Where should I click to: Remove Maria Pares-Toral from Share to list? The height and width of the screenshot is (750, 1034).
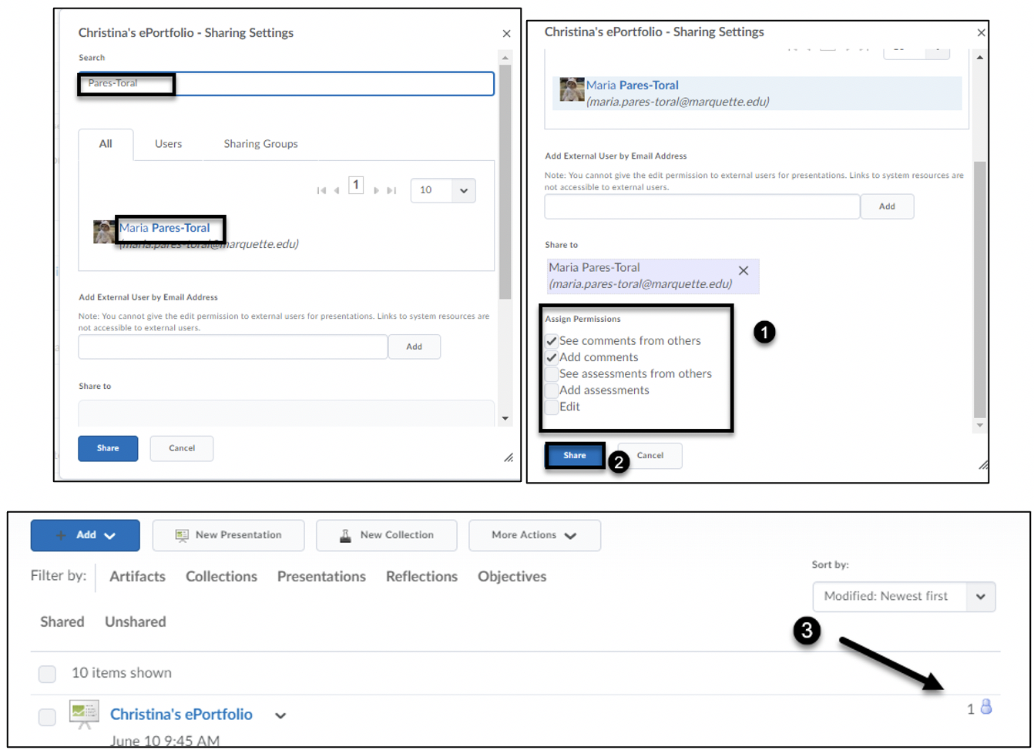[743, 271]
